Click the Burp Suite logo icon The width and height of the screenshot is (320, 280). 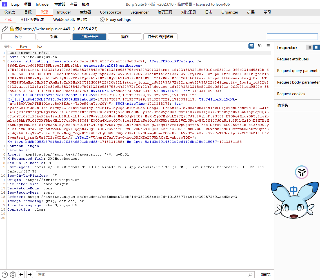(x=5, y=4)
